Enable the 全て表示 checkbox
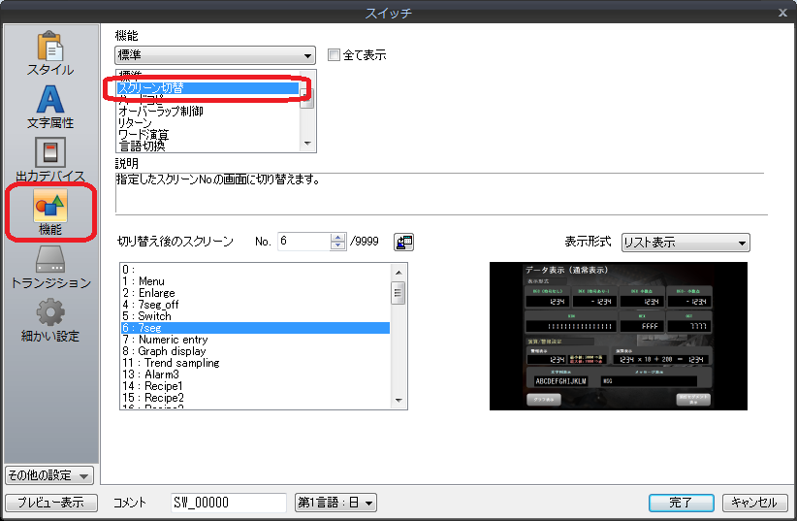This screenshot has height=521, width=797. [335, 55]
